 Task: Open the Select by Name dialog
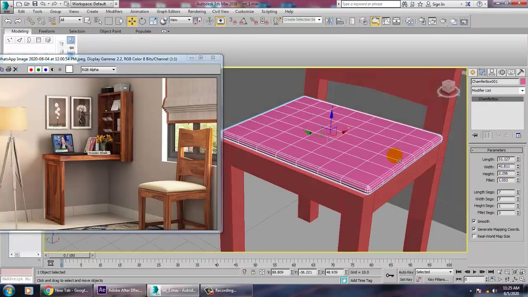tap(98, 21)
